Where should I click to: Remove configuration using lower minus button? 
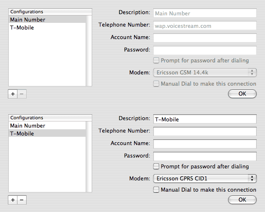pyautogui.click(x=22, y=200)
